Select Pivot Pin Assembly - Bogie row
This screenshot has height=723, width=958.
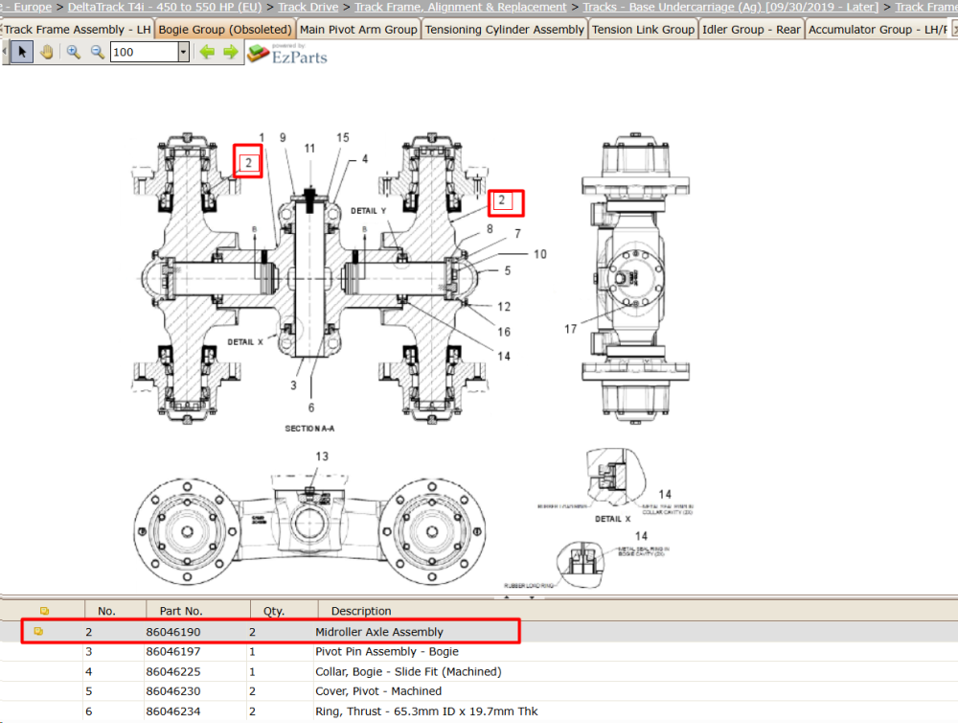387,651
